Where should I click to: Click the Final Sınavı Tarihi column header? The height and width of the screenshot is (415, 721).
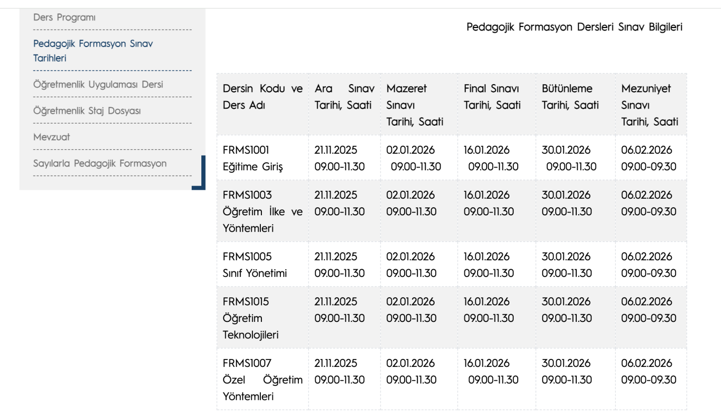pos(492,97)
